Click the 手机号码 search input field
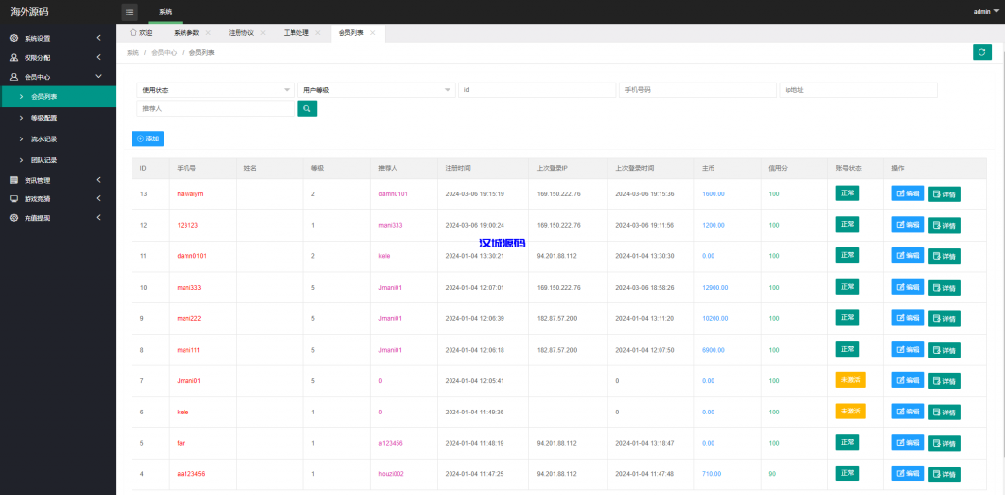The image size is (1005, 495). [697, 90]
